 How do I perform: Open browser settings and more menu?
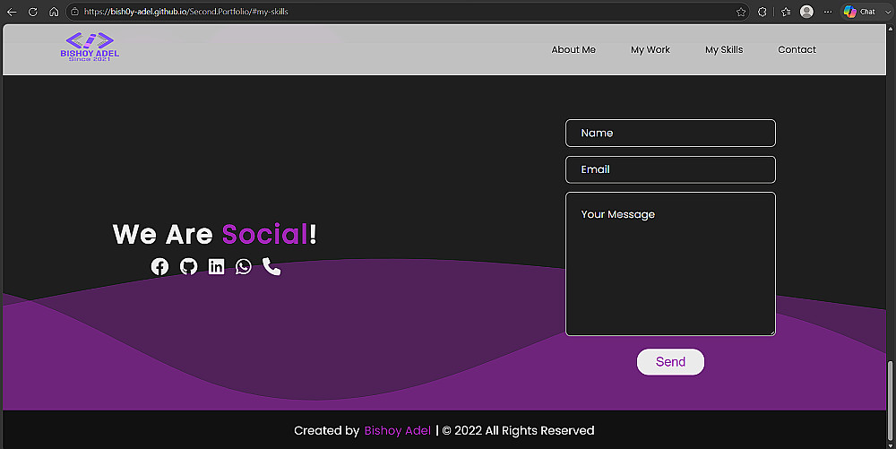[x=827, y=12]
